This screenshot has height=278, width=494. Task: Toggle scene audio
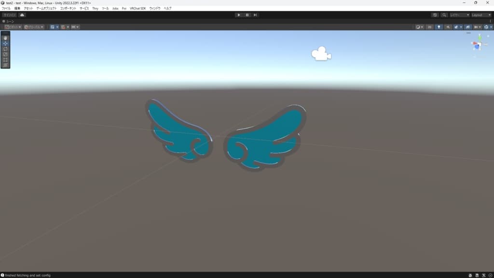[448, 27]
